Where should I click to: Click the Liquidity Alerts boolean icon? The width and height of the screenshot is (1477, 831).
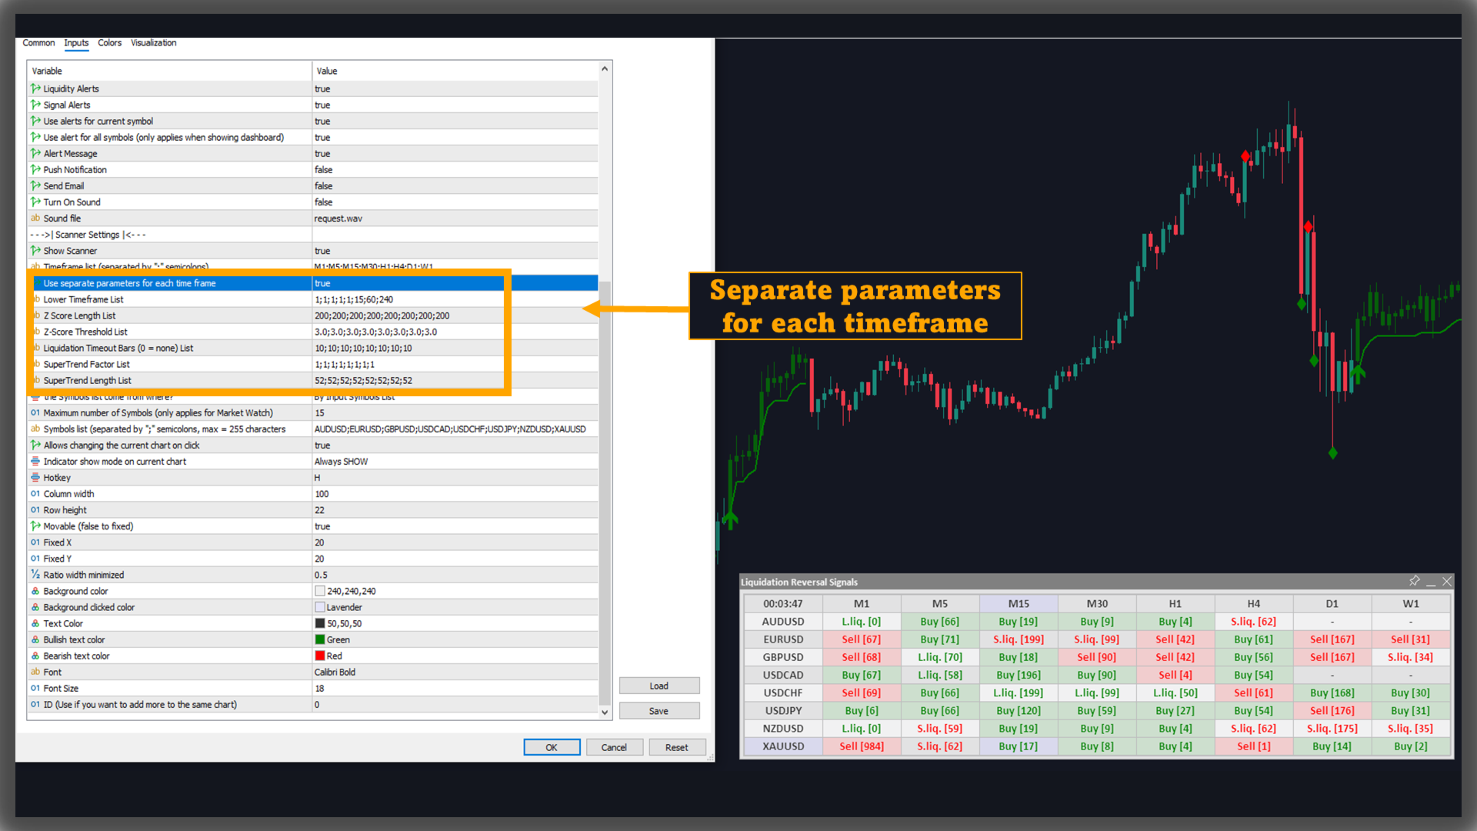[x=35, y=88]
